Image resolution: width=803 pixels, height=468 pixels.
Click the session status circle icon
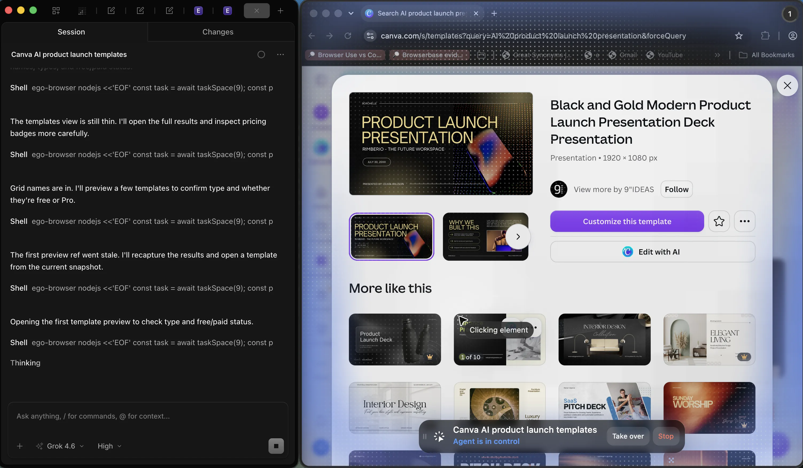pyautogui.click(x=261, y=54)
